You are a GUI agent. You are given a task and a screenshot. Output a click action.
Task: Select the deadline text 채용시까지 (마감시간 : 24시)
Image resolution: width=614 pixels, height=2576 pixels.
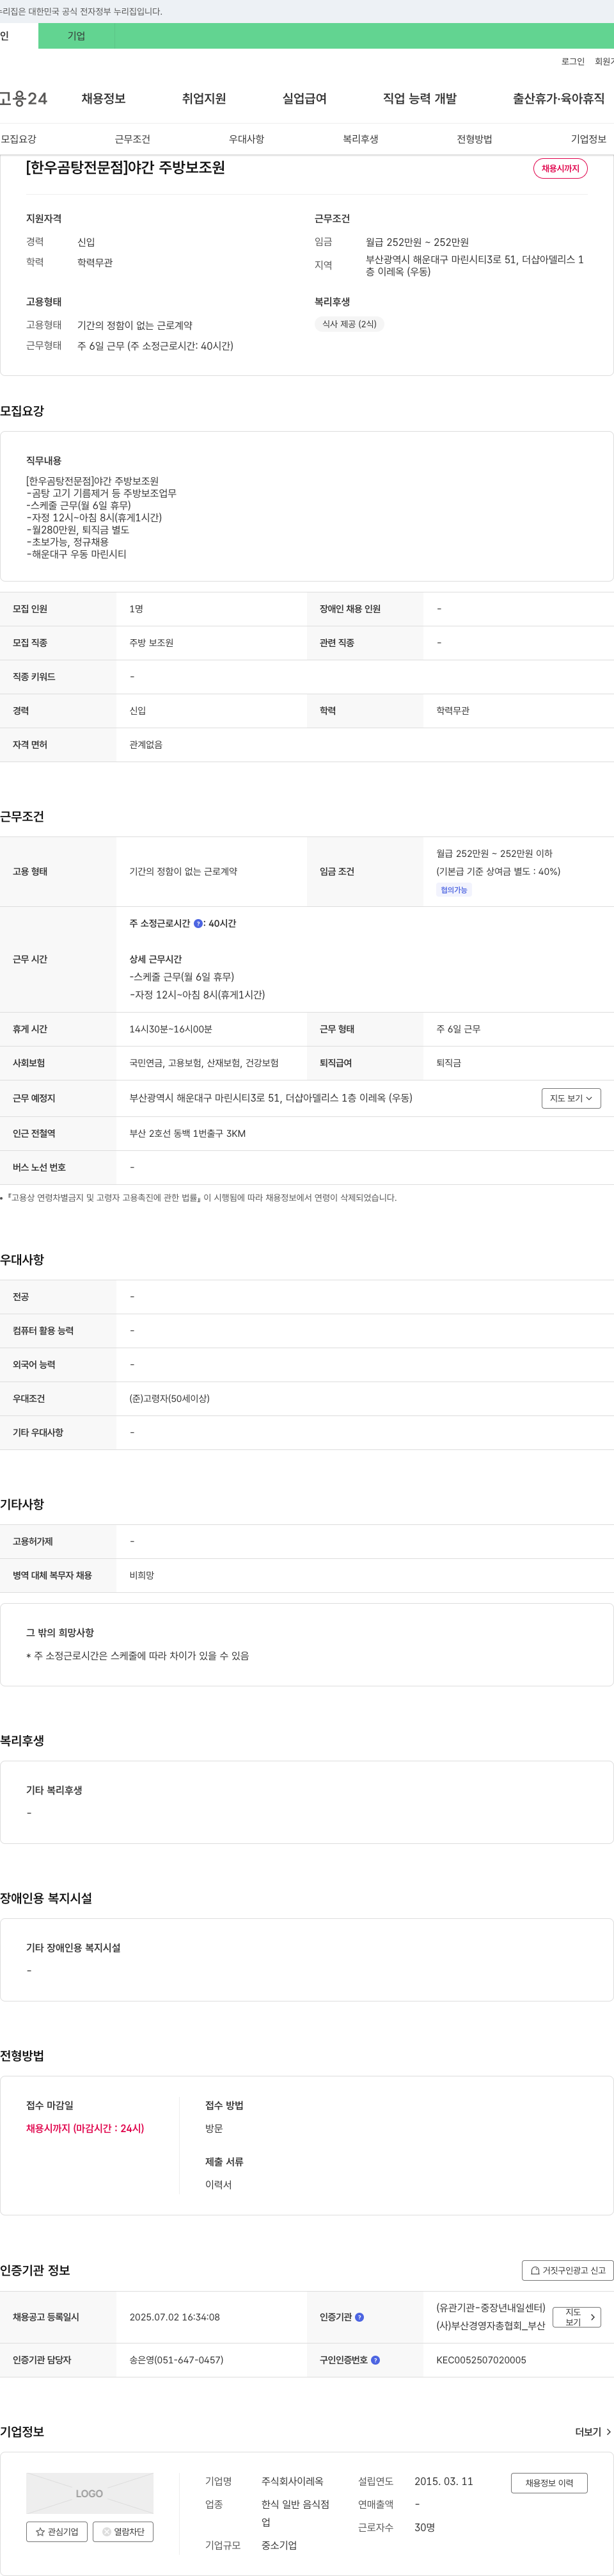85,2128
